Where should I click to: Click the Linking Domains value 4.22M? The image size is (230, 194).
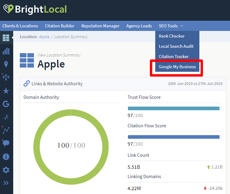pyautogui.click(x=134, y=188)
